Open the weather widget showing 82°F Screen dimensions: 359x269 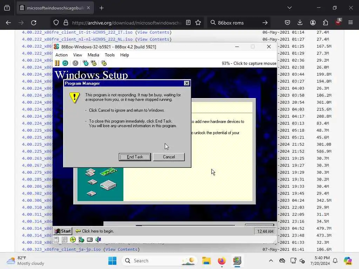(25, 261)
